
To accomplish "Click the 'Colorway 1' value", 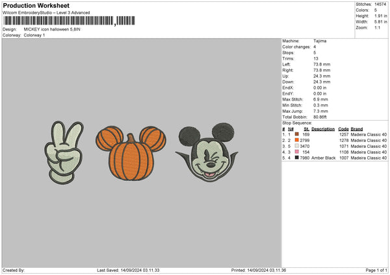I will click(34, 35).
